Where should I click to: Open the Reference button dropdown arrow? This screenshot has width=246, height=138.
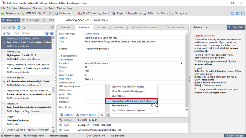point(18,13)
